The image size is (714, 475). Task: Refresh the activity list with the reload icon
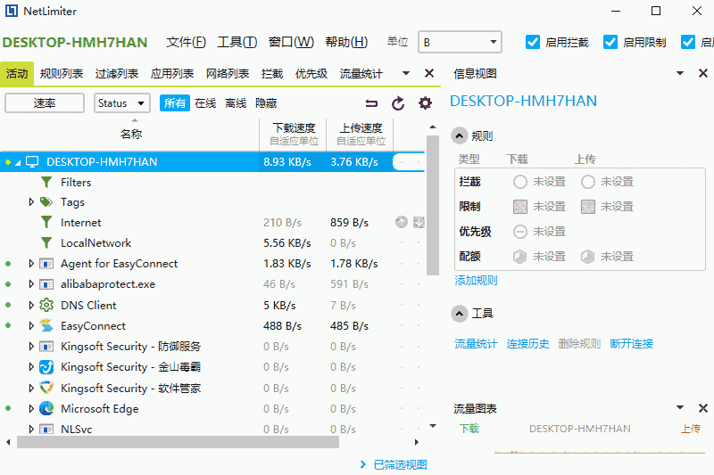398,103
